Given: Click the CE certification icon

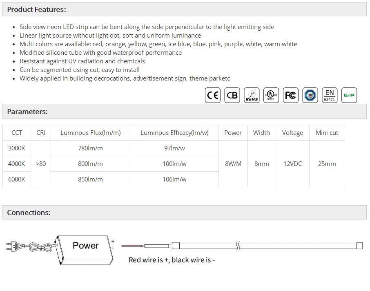Looking at the screenshot, I should [x=212, y=95].
